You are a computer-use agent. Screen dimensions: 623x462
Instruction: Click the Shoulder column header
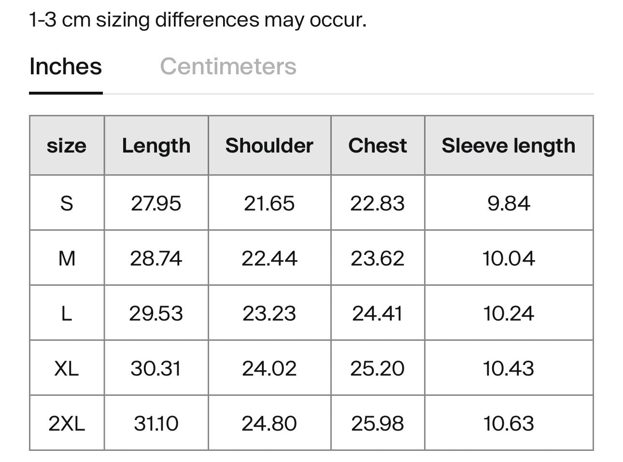coord(269,145)
